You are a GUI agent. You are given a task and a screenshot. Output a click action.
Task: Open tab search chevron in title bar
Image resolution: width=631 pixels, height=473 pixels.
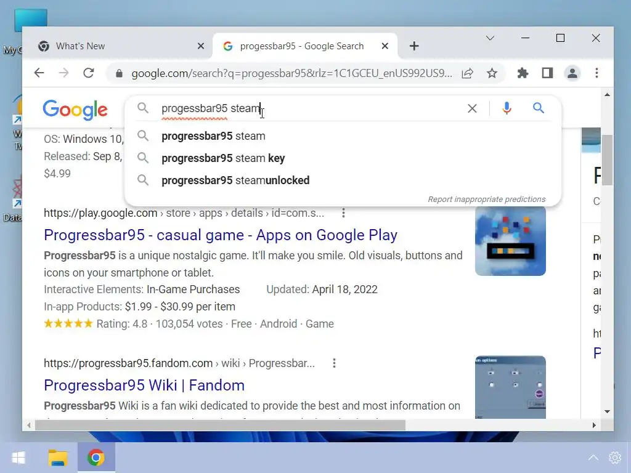pos(490,38)
